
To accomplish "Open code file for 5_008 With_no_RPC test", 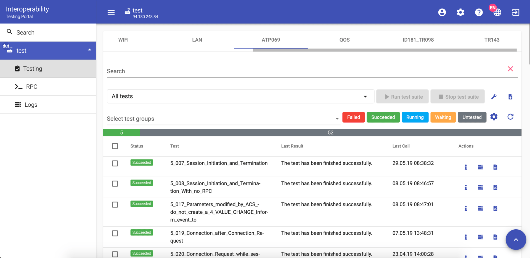I will tap(495, 187).
